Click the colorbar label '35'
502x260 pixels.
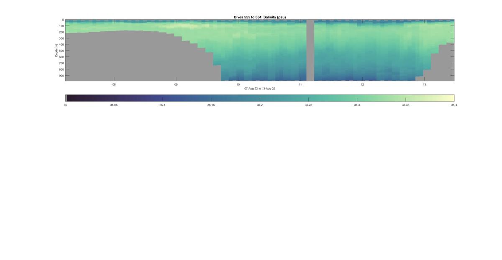65,105
